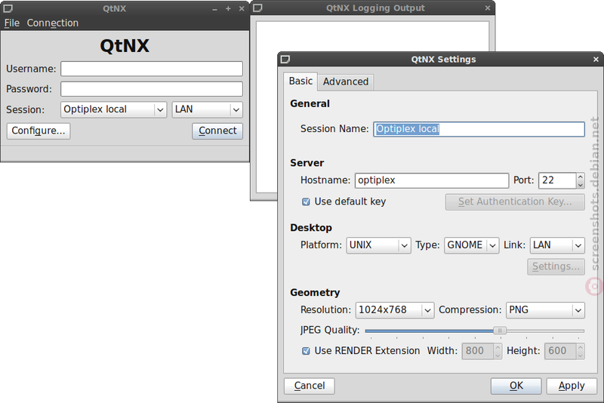Click OK in the Settings dialog
This screenshot has height=403, width=604.
click(516, 386)
